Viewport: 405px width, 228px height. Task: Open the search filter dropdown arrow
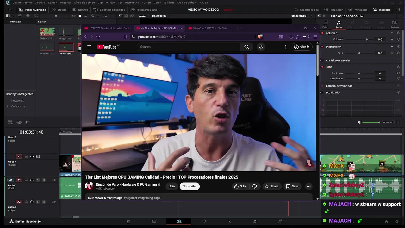point(97,16)
